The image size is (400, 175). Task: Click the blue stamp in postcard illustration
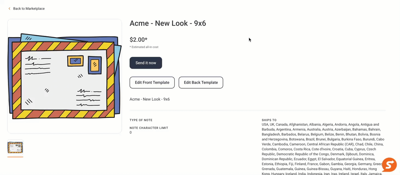point(95,65)
